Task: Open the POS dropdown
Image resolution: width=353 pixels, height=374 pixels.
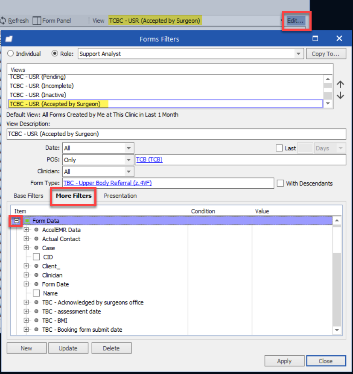Action: point(128,160)
